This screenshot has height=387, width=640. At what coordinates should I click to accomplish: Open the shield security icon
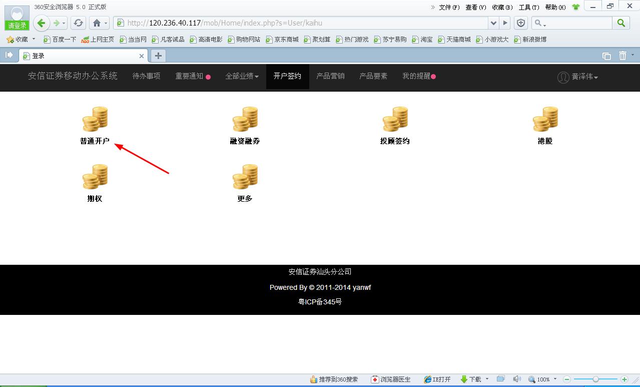(x=521, y=23)
